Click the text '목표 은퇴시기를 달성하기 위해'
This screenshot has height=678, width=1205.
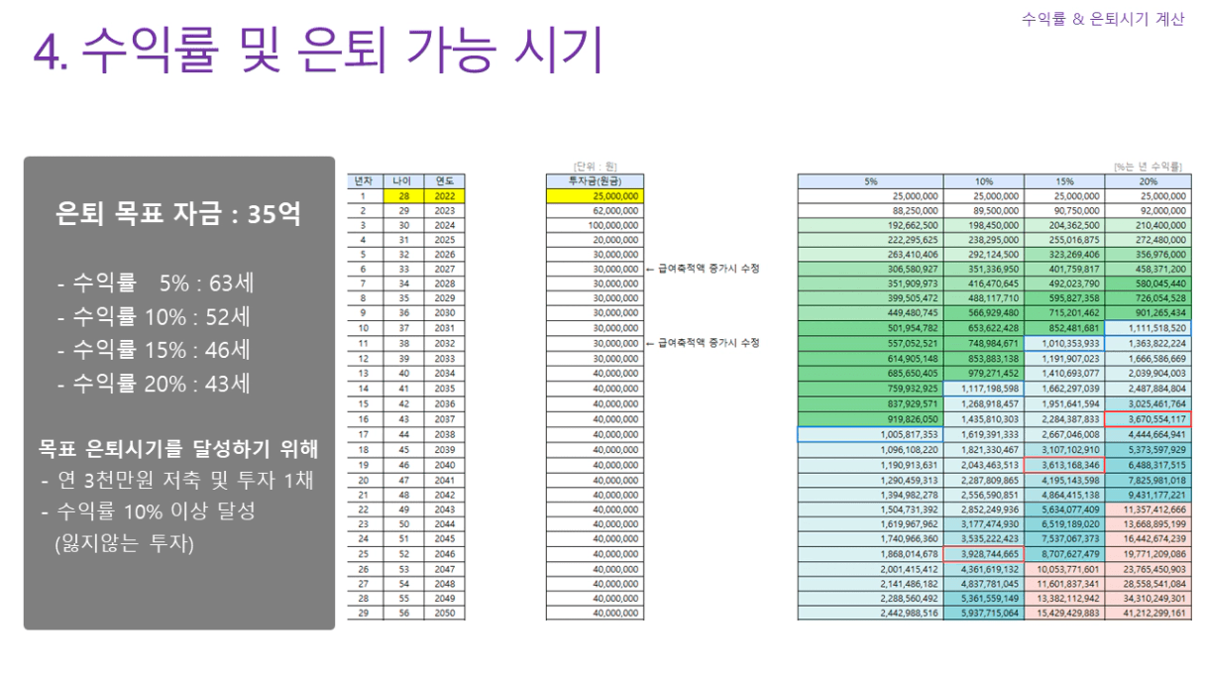point(178,448)
